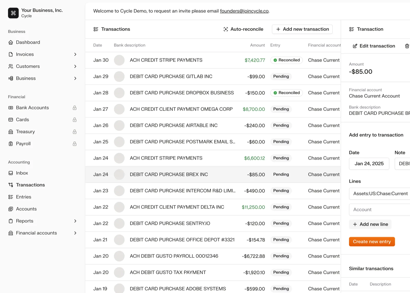Click the Transaction detail panel header icon
The height and width of the screenshot is (293, 410).
pyautogui.click(x=352, y=29)
